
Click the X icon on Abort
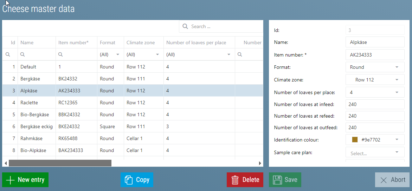[x=384, y=180]
